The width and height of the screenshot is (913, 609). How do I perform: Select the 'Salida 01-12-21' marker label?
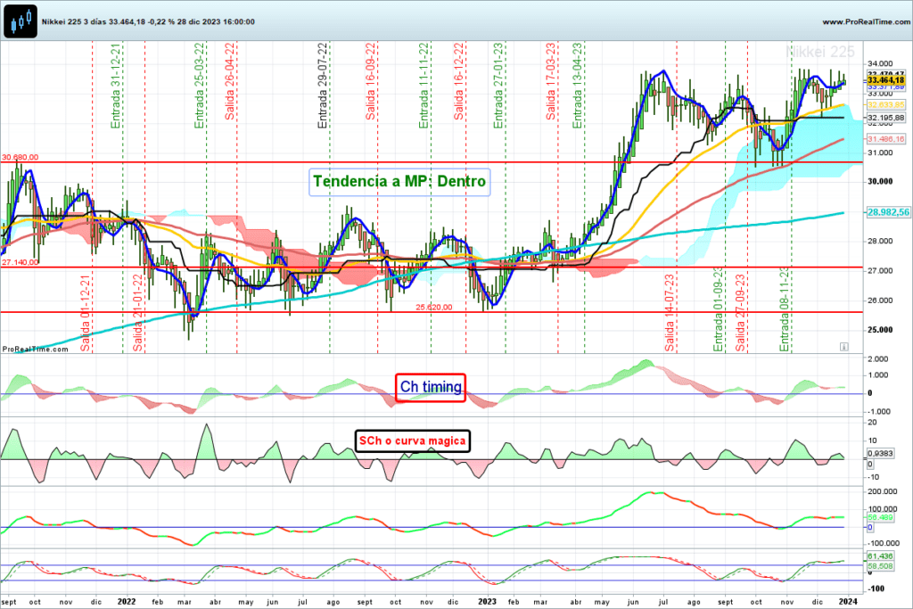click(x=86, y=313)
